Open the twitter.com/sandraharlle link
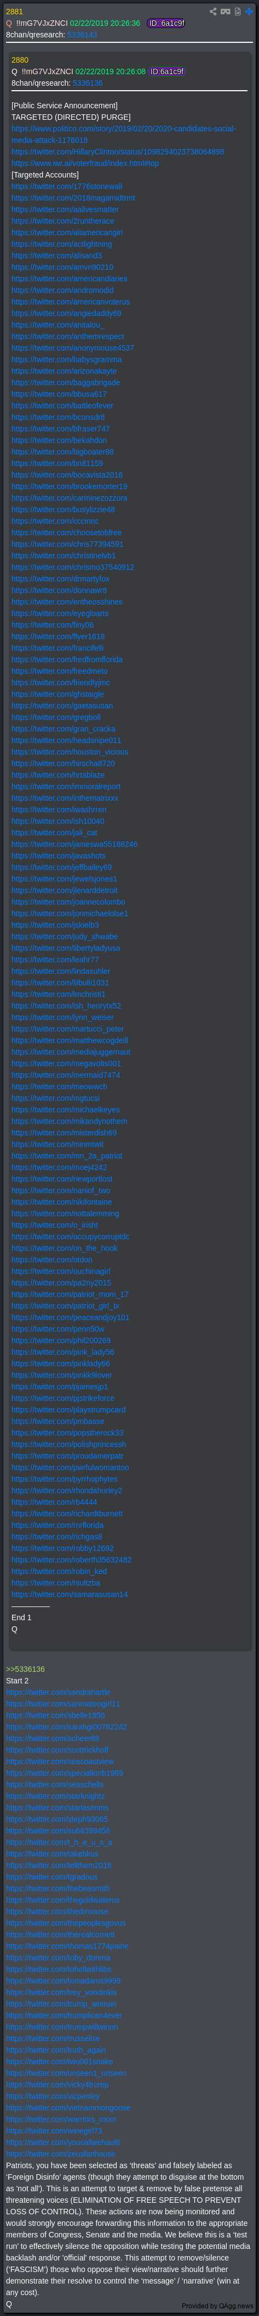259x2316 pixels. tap(58, 1692)
